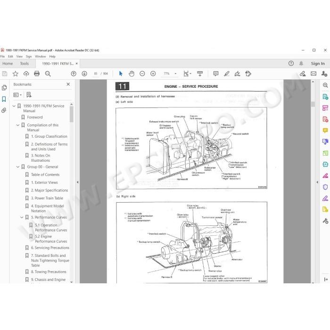Image resolution: width=330 pixels, height=330 pixels.
Task: Add a new bookmark icon in Bookmarks panel
Action: click(x=29, y=95)
